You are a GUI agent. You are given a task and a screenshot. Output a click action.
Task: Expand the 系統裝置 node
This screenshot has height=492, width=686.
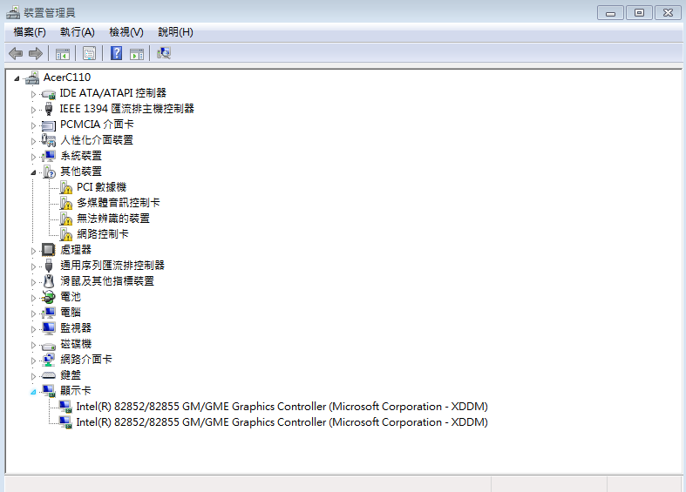point(33,157)
